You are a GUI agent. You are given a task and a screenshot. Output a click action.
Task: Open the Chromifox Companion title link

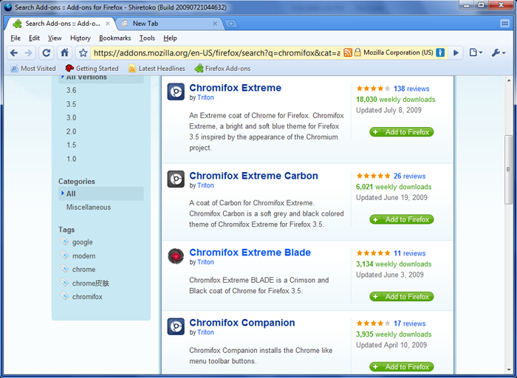[242, 323]
